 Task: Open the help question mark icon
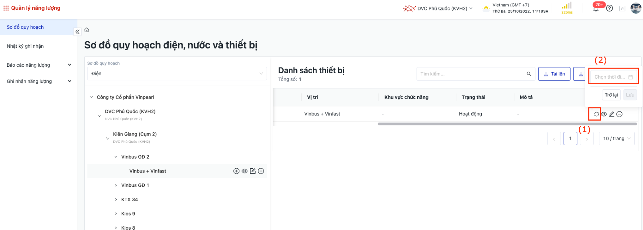click(x=610, y=8)
